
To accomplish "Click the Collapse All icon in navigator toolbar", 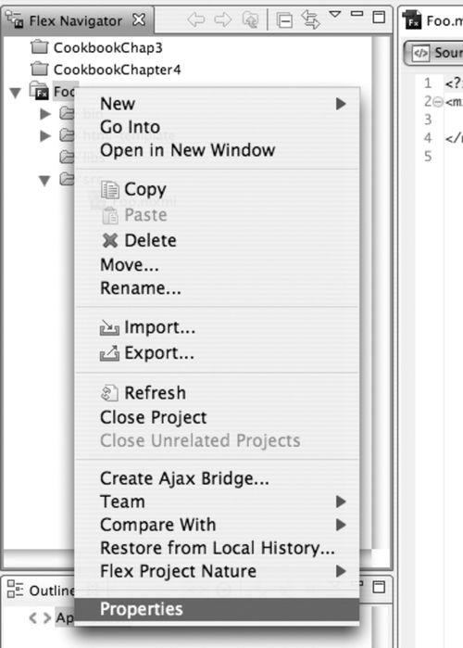I will (x=284, y=19).
